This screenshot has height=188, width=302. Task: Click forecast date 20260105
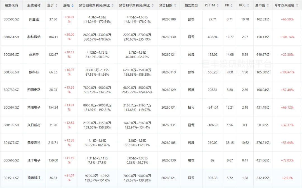pyautogui.click(x=169, y=143)
